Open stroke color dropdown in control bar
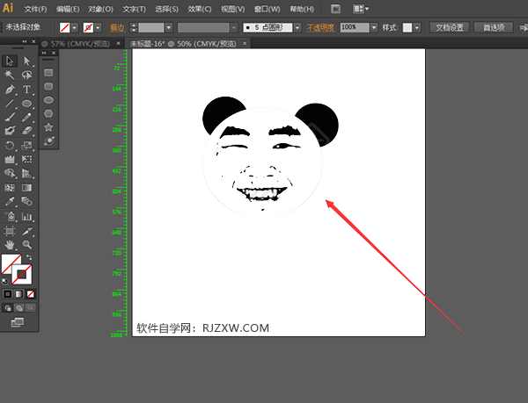This screenshot has height=403, width=528. tap(98, 27)
